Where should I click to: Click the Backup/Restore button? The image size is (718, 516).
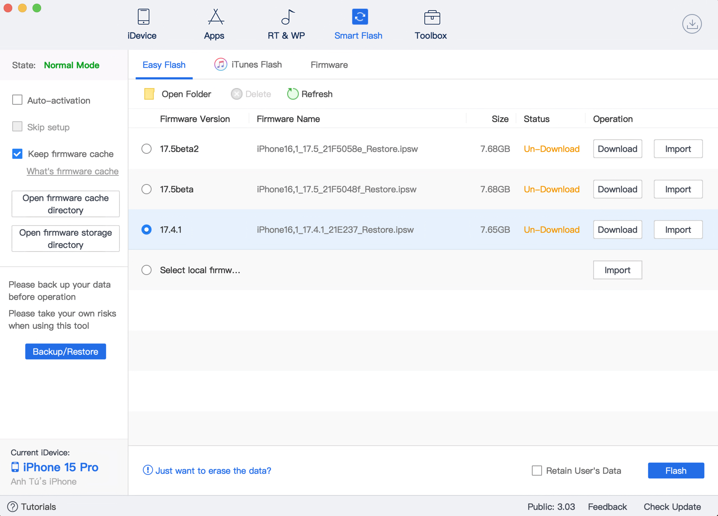pyautogui.click(x=65, y=352)
